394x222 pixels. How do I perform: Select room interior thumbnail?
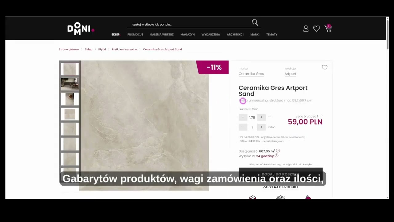(x=70, y=84)
